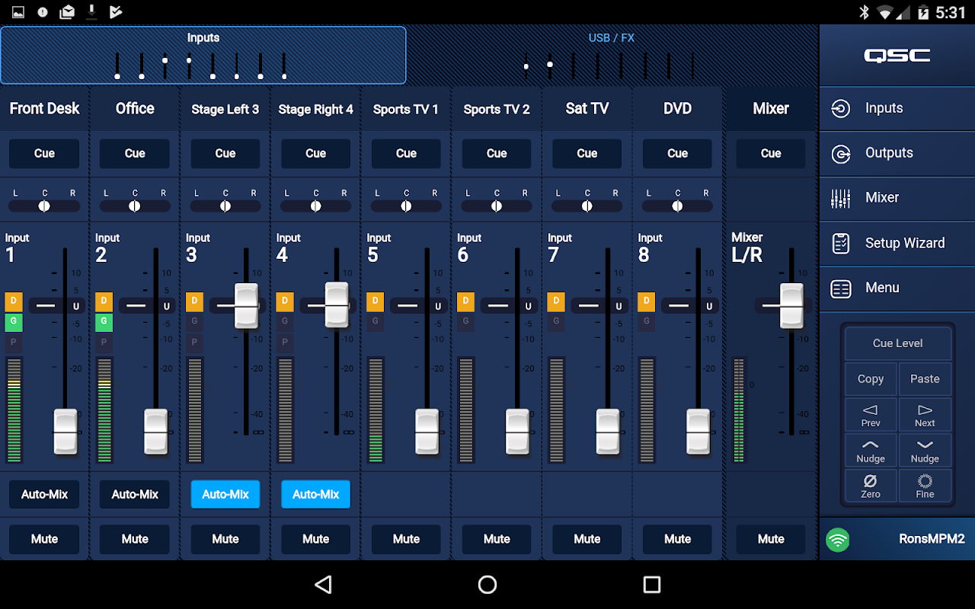Open the Mixer faders icon in the side menu
Image resolution: width=975 pixels, height=609 pixels.
(840, 199)
